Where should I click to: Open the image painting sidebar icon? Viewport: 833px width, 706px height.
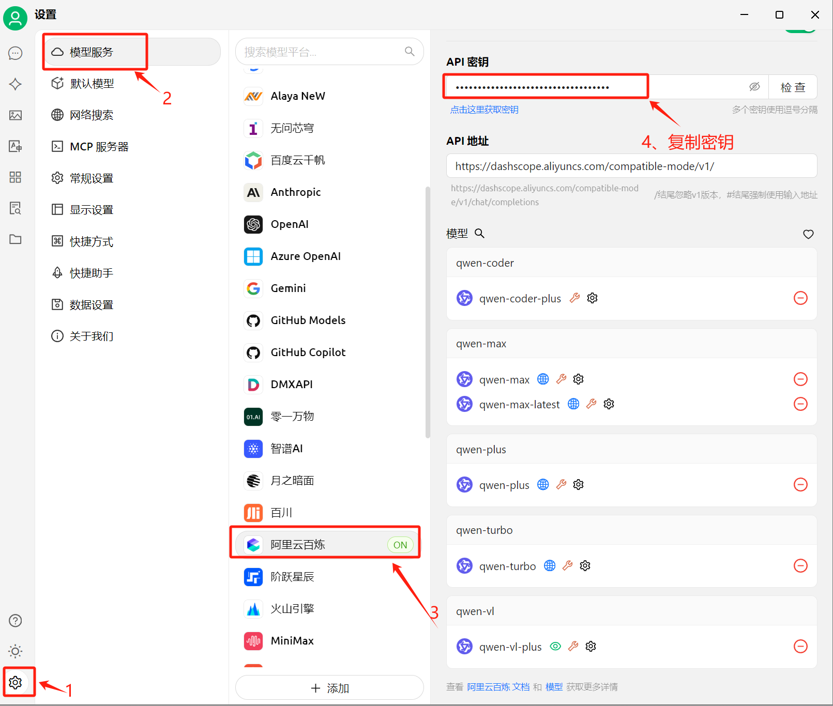tap(16, 115)
